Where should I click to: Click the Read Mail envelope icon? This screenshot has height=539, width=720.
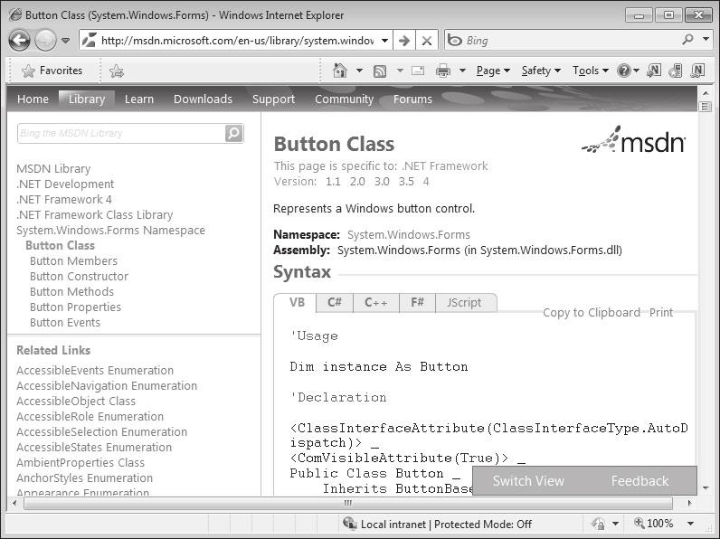(x=417, y=71)
